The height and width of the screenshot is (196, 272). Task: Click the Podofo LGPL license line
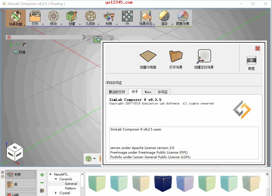pos(150,157)
